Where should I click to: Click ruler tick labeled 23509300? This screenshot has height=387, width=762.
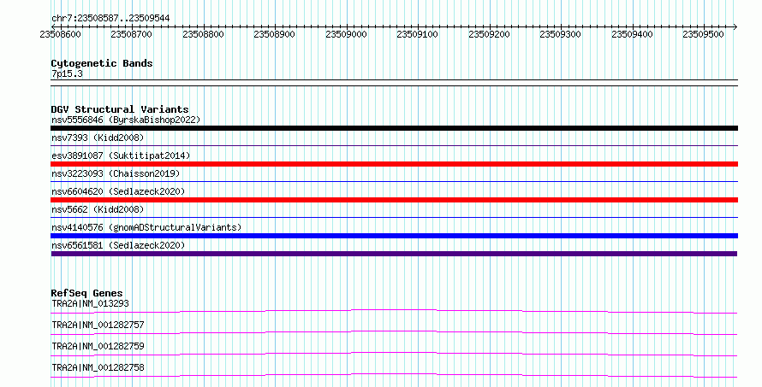(x=560, y=34)
